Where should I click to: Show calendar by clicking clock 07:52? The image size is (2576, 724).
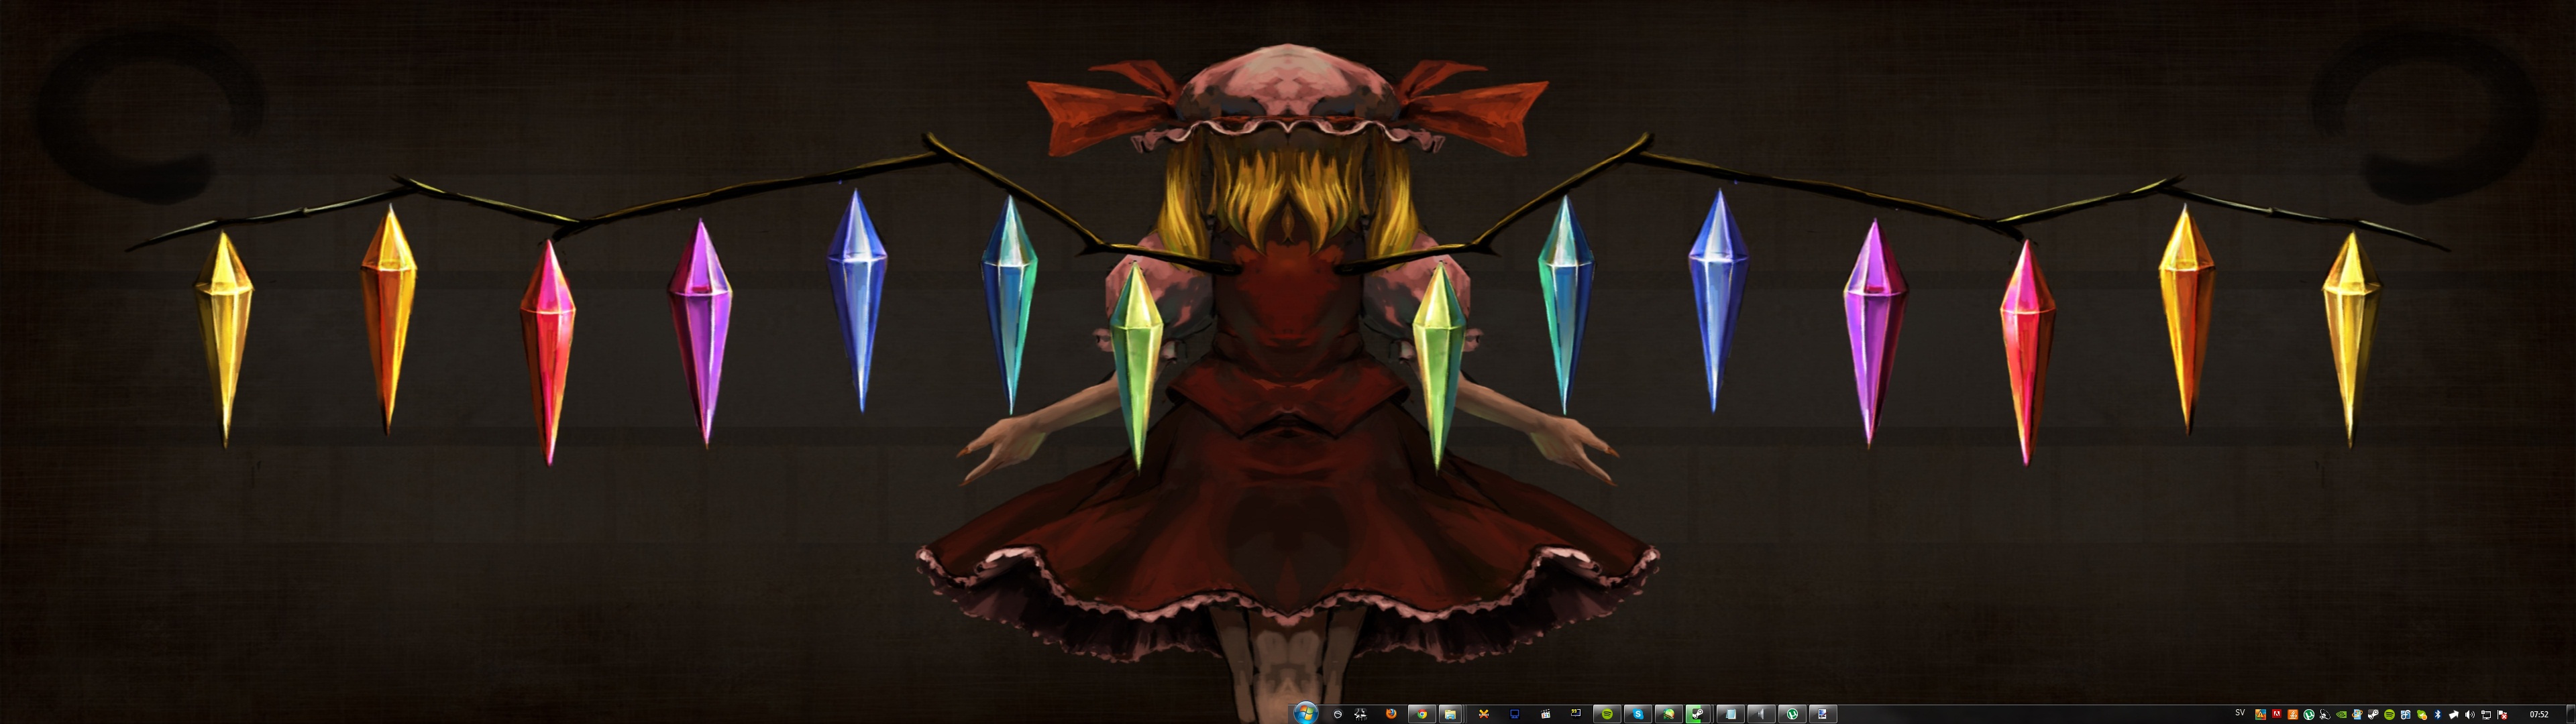(2539, 714)
